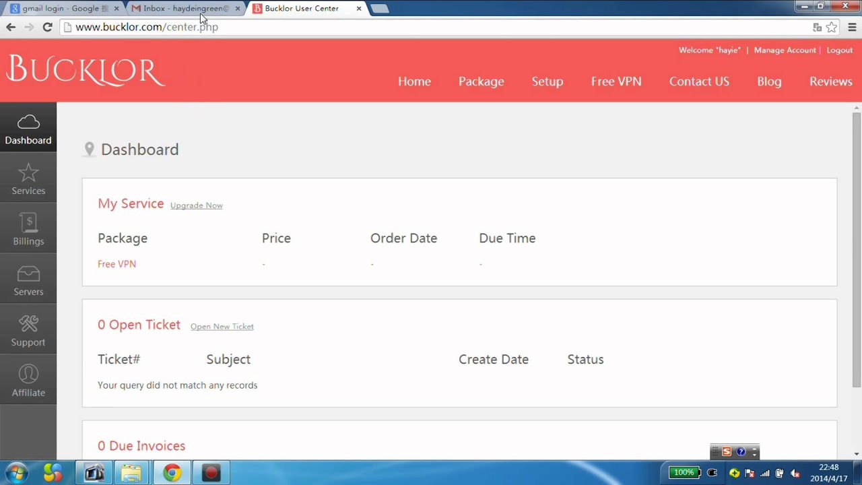Click the muted volume tray icon

[x=795, y=473]
